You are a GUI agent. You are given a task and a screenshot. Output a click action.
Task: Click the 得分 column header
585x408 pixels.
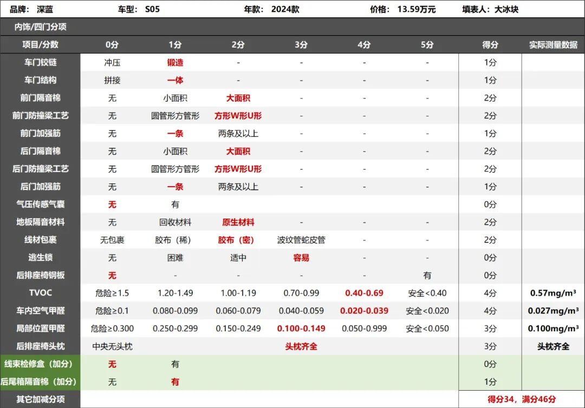click(490, 45)
